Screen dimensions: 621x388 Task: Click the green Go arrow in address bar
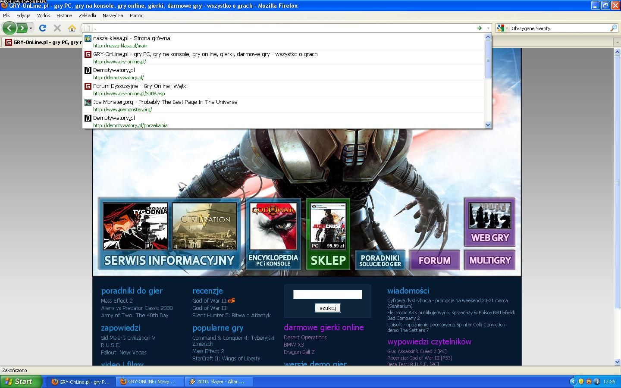(x=479, y=28)
